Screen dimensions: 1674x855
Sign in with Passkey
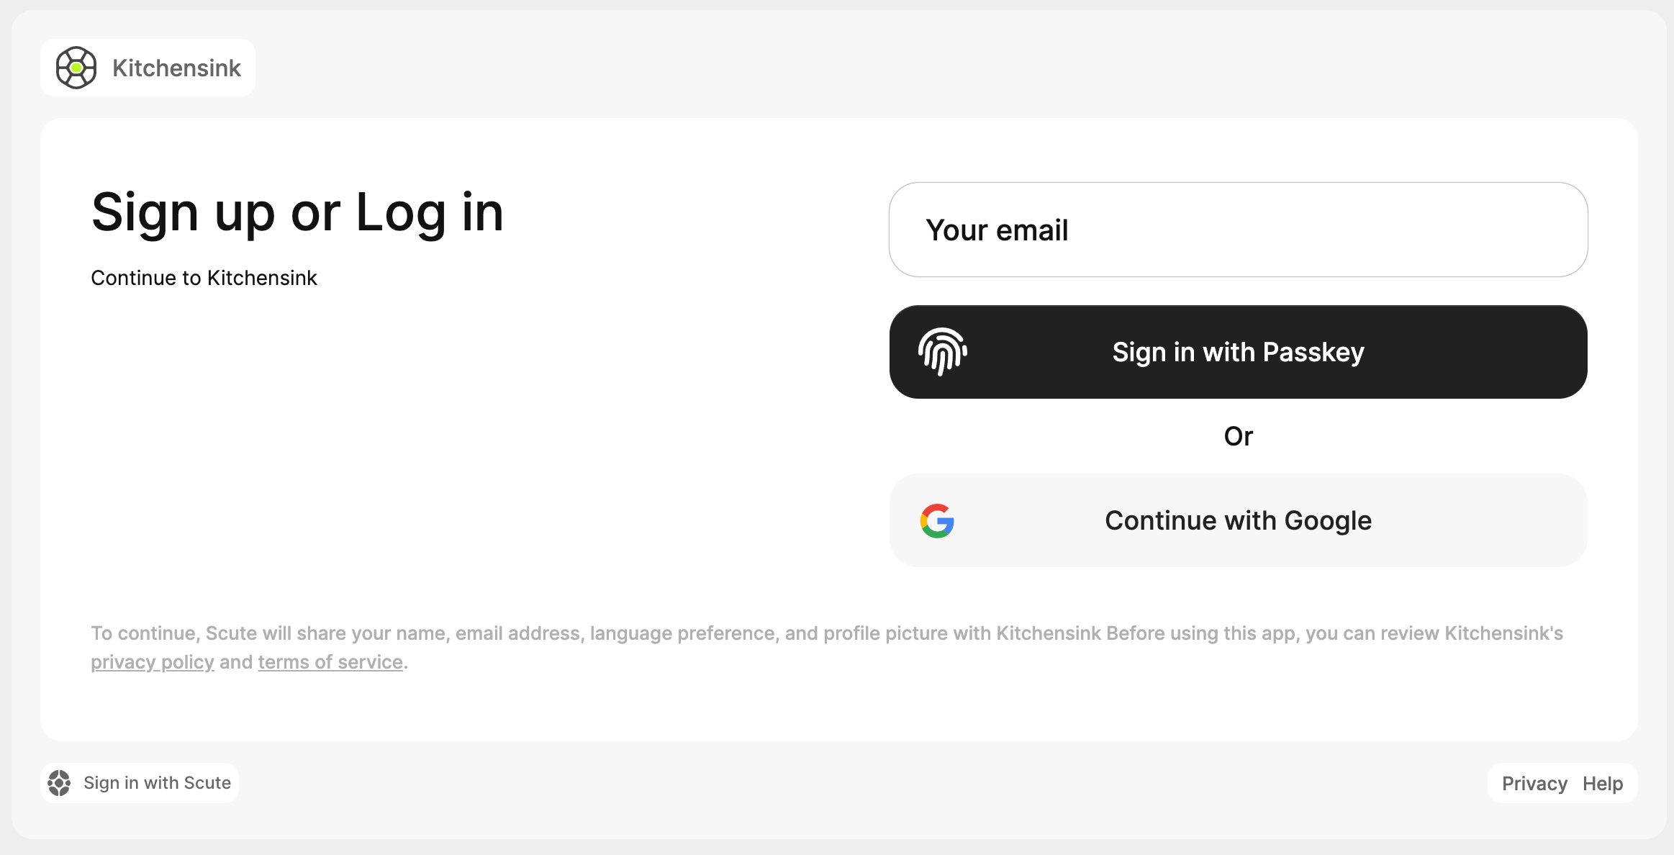(x=1238, y=352)
